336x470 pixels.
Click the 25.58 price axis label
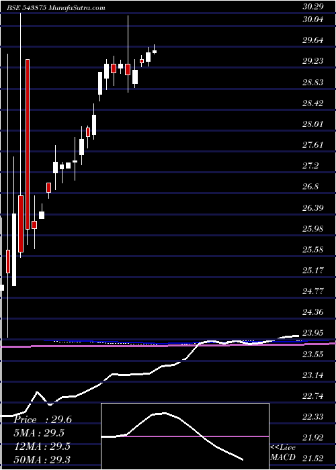click(312, 249)
